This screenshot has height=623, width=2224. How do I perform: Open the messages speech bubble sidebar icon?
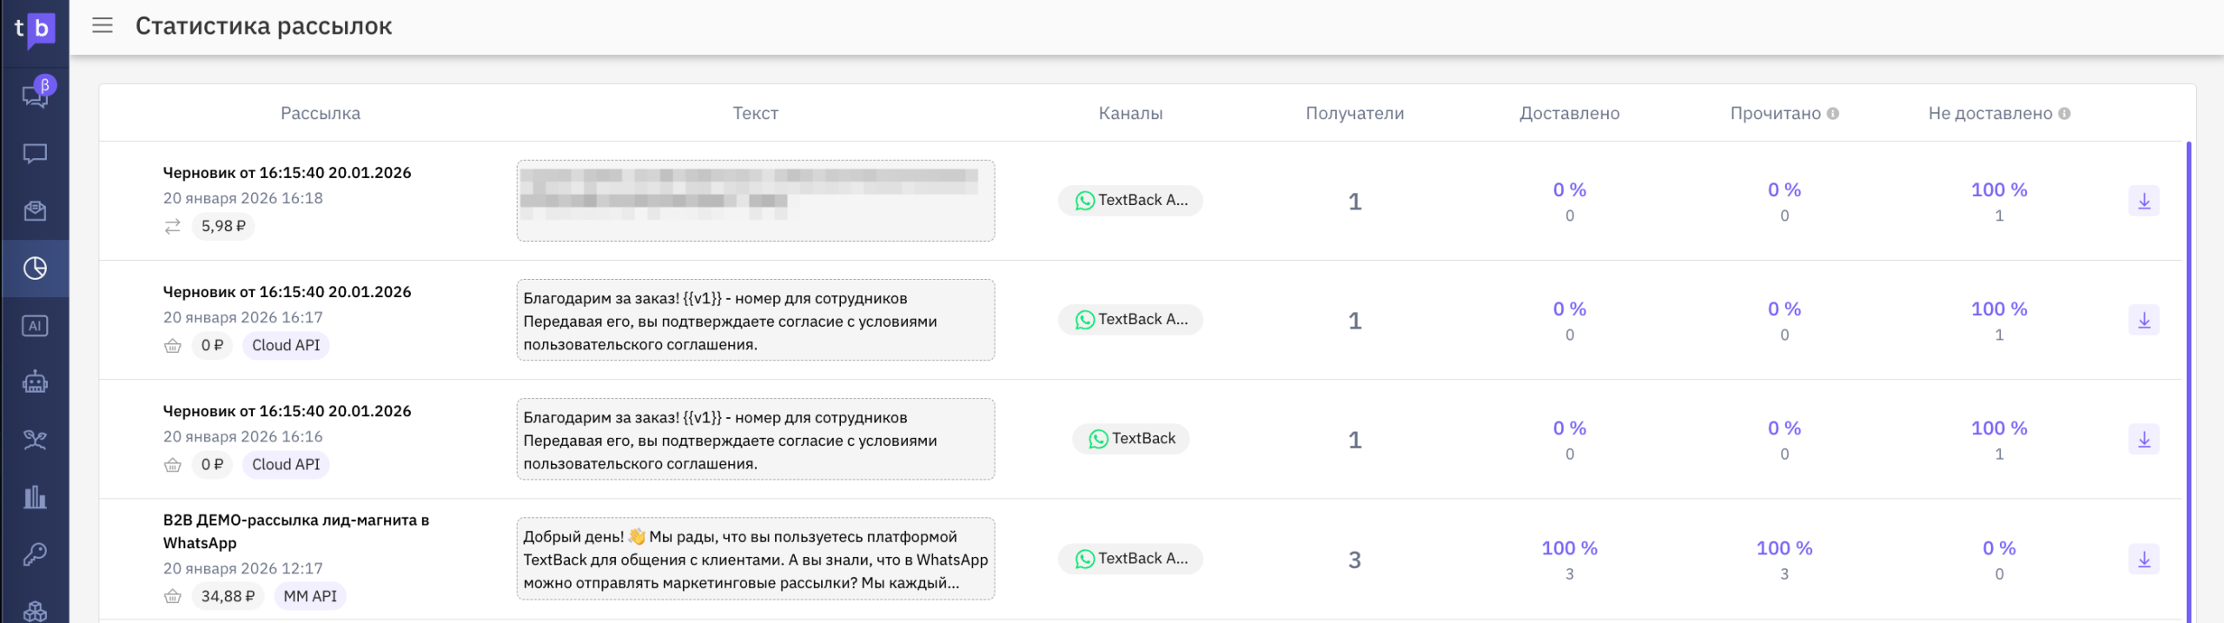35,154
